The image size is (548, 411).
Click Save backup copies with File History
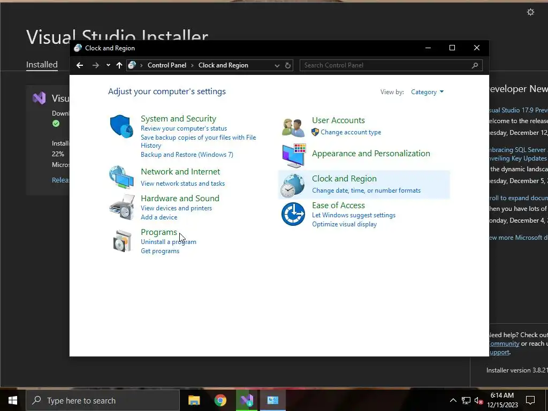click(x=198, y=141)
